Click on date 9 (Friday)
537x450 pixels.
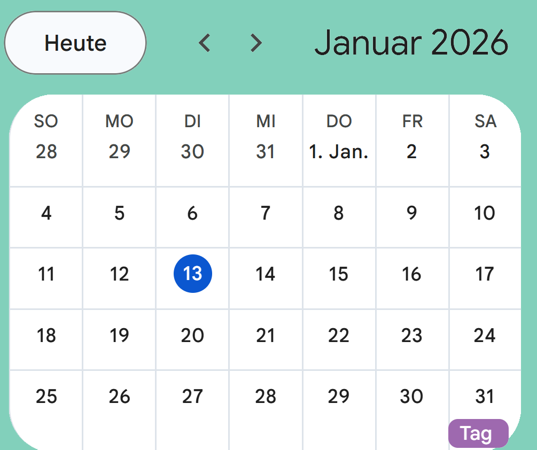(411, 213)
